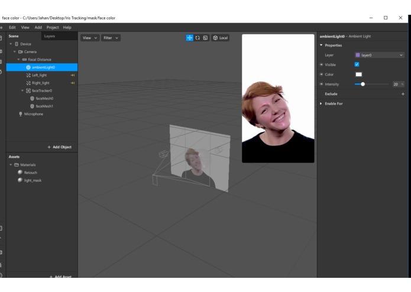Add an Exclude entry with plus
The height and width of the screenshot is (292, 411).
click(x=403, y=94)
